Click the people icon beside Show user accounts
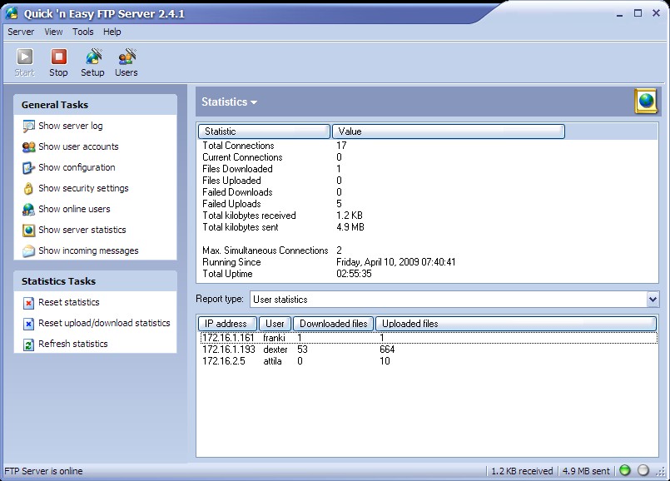Screen dimensions: 670x481 pos(28,147)
